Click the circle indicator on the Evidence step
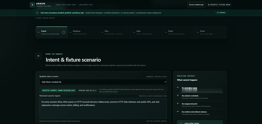The height and width of the screenshot is (124, 262). (95, 32)
